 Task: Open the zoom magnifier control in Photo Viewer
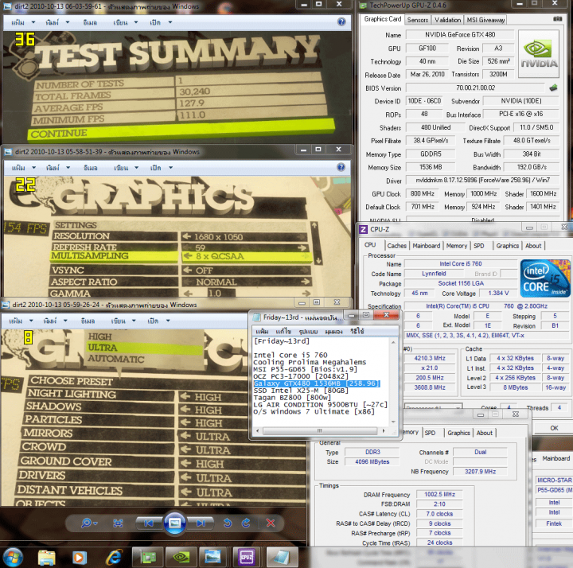coord(89,523)
